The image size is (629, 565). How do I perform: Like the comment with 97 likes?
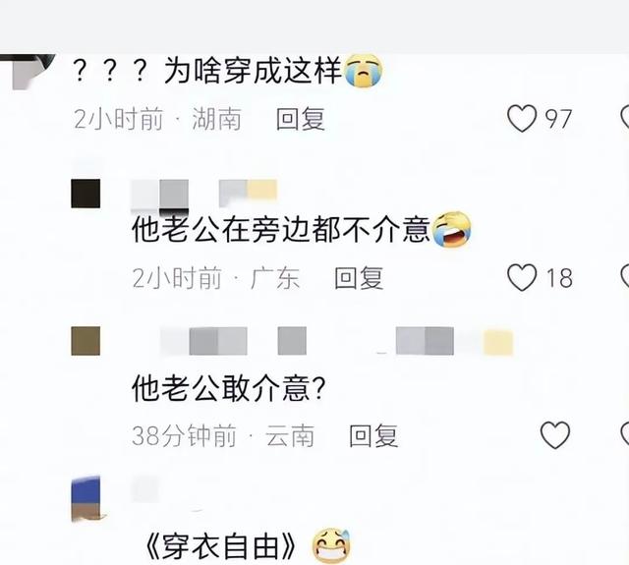pos(522,118)
